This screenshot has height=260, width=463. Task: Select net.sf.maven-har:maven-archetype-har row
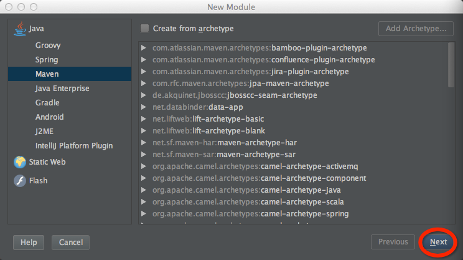(225, 143)
